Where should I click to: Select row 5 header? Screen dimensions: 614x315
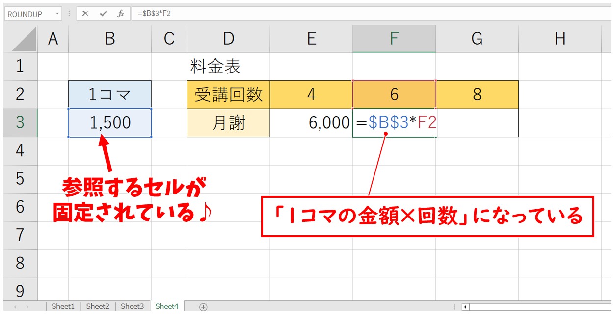pyautogui.click(x=20, y=179)
